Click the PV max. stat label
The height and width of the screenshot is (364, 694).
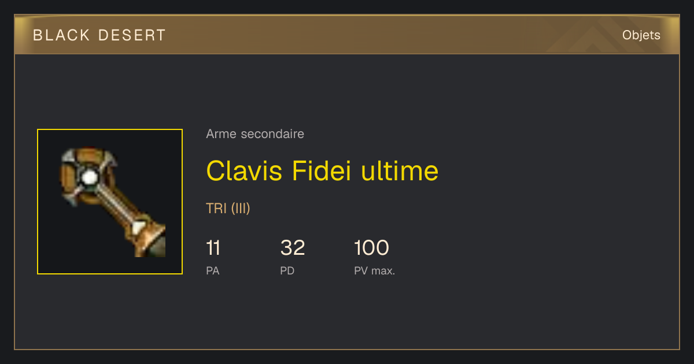click(374, 271)
